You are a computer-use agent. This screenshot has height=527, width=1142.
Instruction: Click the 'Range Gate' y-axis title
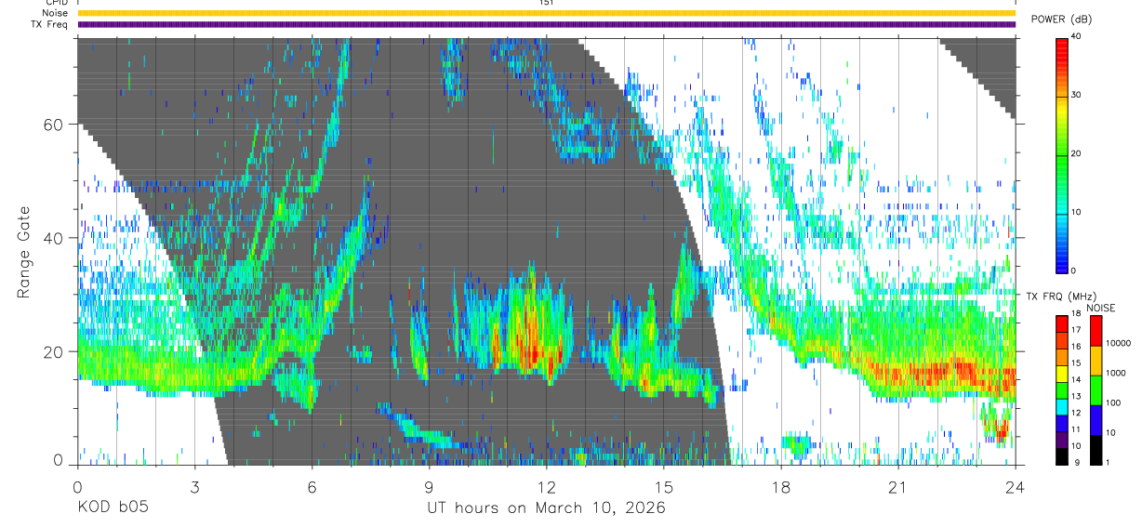point(26,252)
